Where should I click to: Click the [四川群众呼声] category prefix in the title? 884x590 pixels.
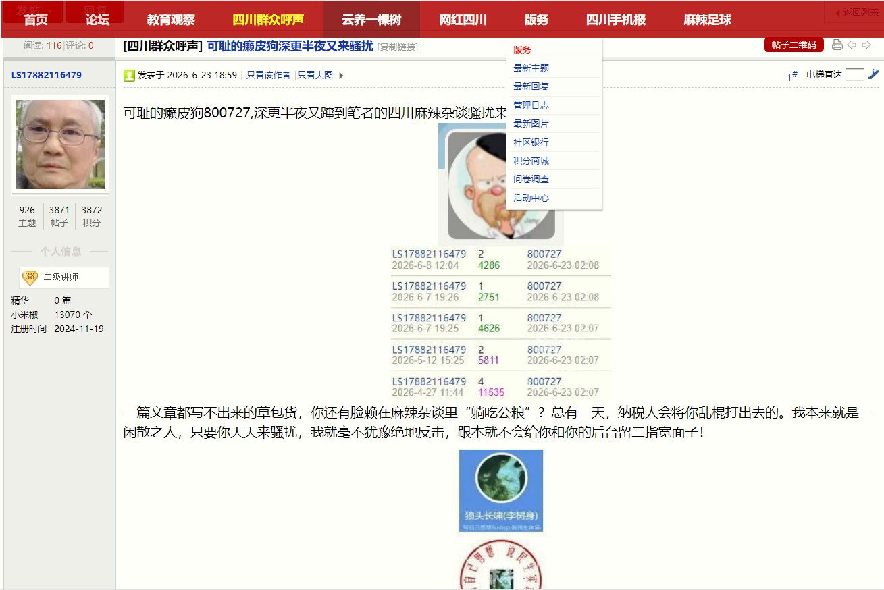coord(163,46)
